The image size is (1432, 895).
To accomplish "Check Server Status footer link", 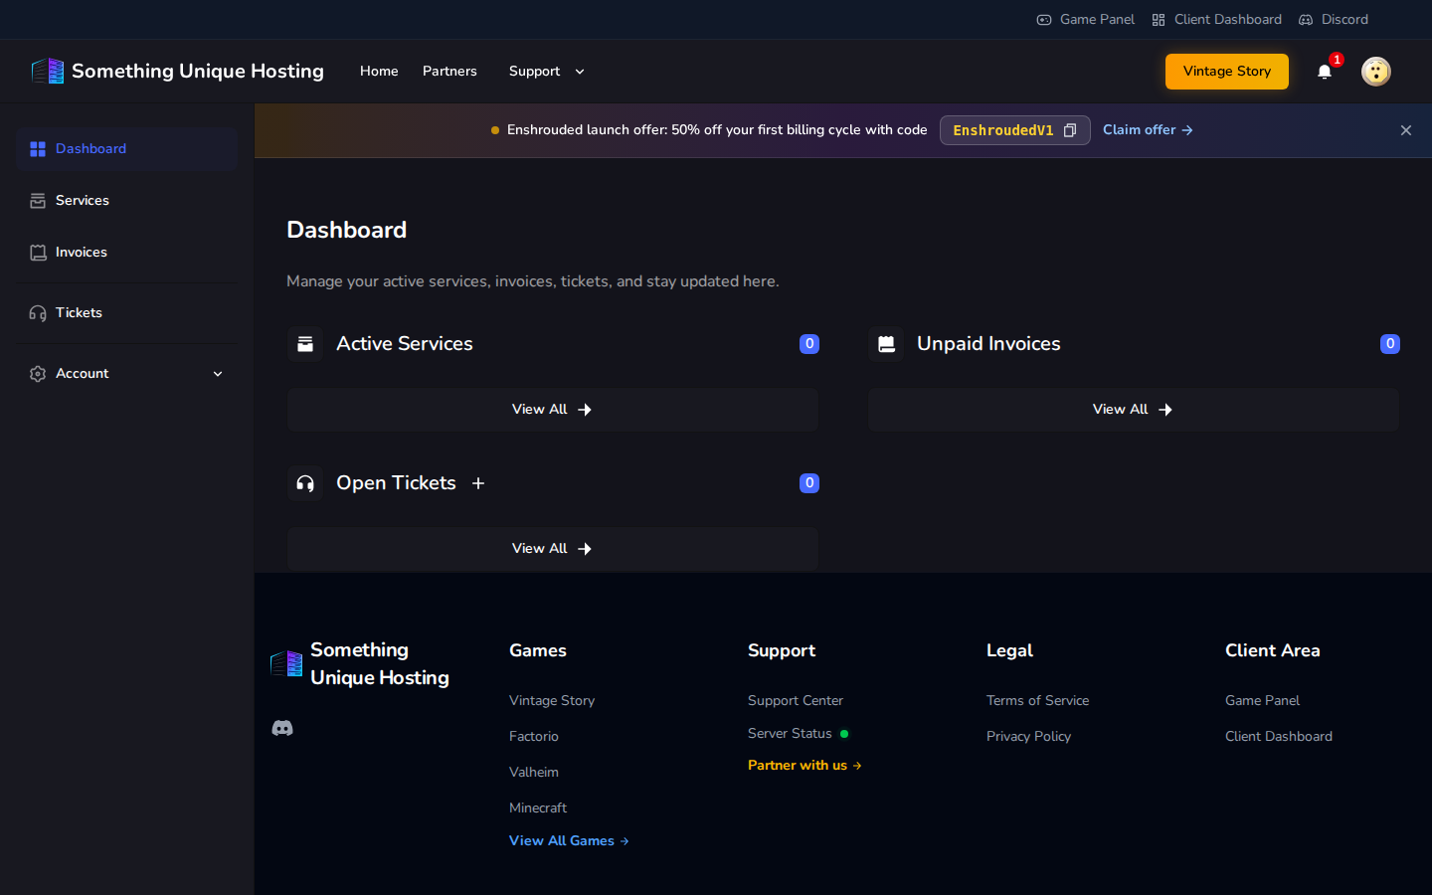I will coord(798,734).
